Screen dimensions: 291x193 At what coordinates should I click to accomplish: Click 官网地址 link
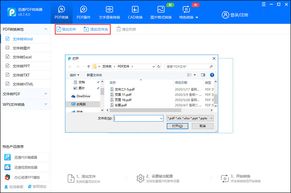pyautogui.click(x=37, y=186)
